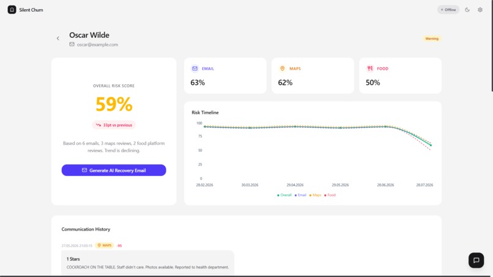Click the 1 Stars review title
The width and height of the screenshot is (493, 277).
[x=73, y=259]
